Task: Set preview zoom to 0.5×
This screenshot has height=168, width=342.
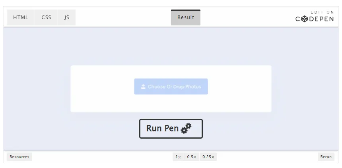Action: pos(192,157)
